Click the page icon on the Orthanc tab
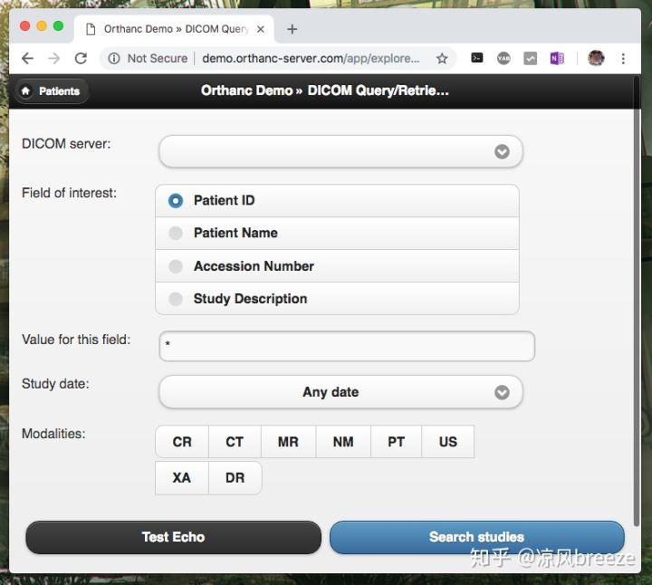The width and height of the screenshot is (652, 585). (x=91, y=29)
